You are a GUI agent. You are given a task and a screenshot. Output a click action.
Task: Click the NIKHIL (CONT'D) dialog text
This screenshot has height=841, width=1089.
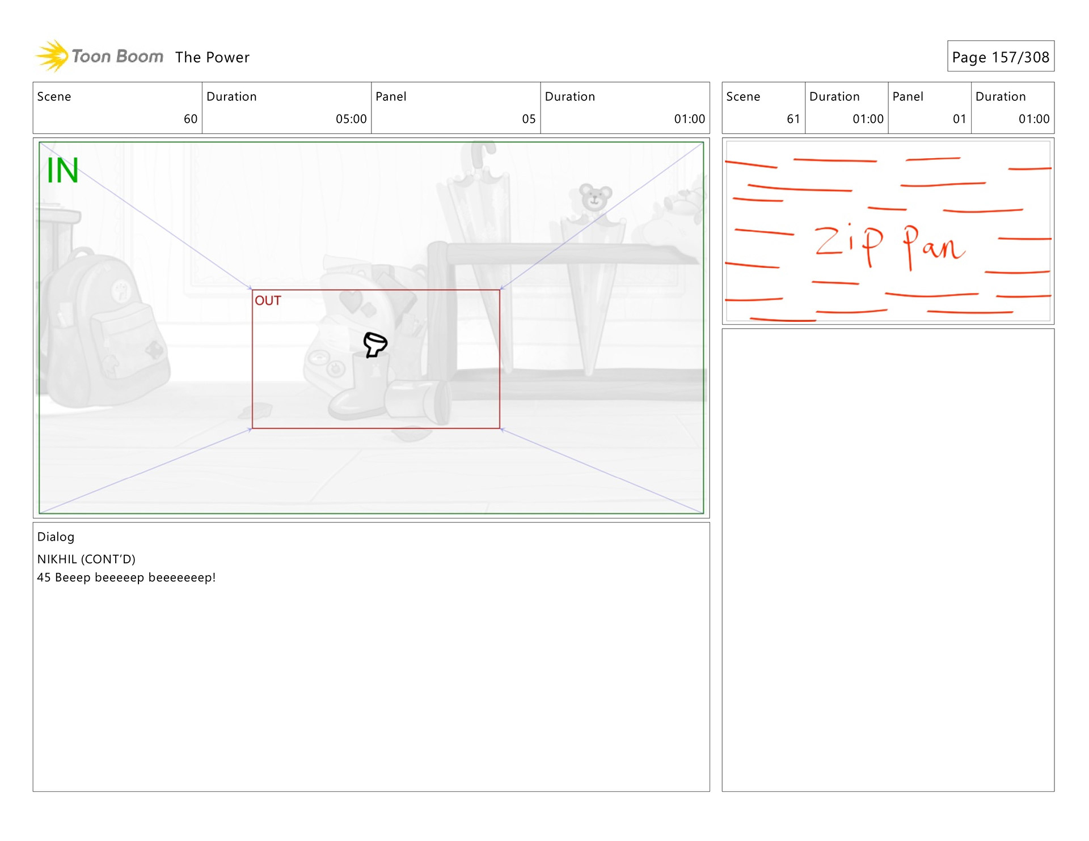pyautogui.click(x=86, y=559)
